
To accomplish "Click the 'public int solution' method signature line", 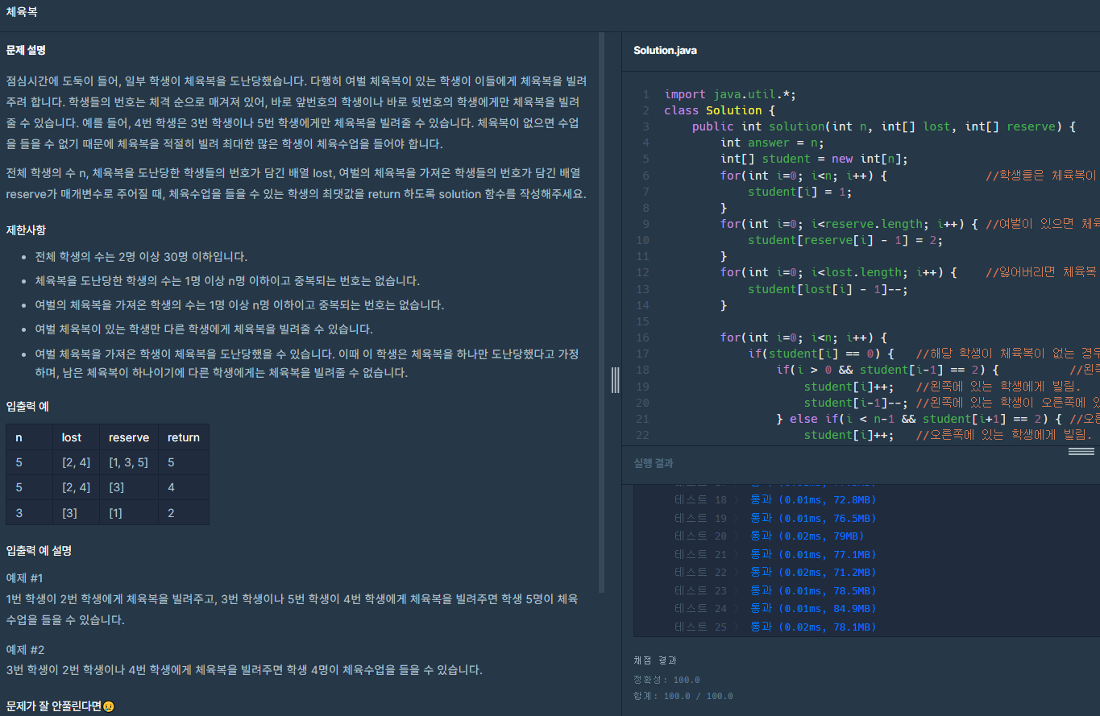I will point(884,126).
